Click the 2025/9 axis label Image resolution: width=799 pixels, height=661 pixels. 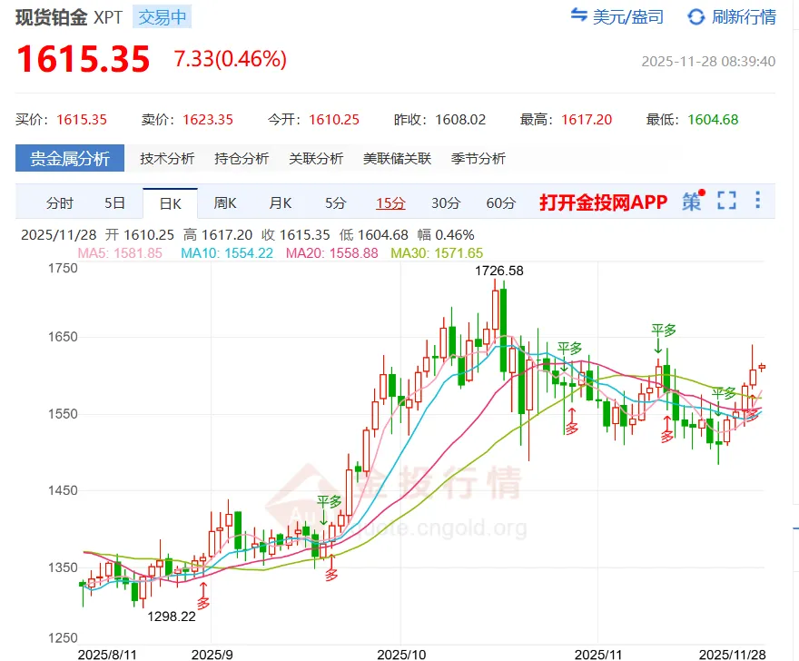coord(212,655)
